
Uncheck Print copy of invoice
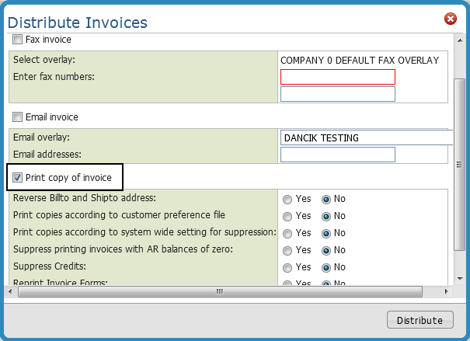(18, 178)
